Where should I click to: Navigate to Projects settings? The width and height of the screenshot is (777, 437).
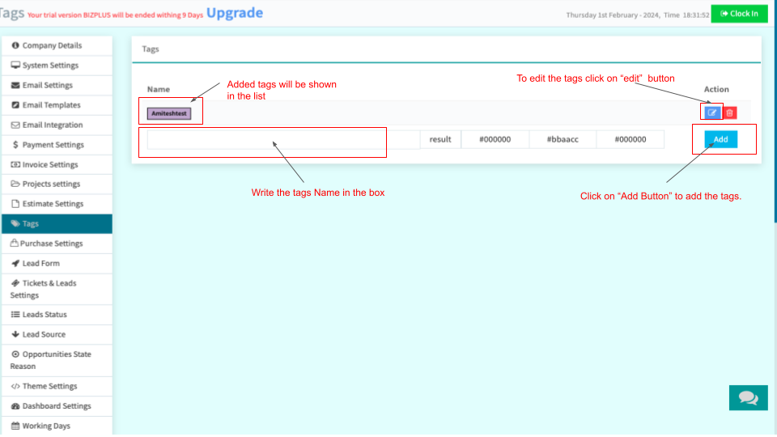(50, 185)
